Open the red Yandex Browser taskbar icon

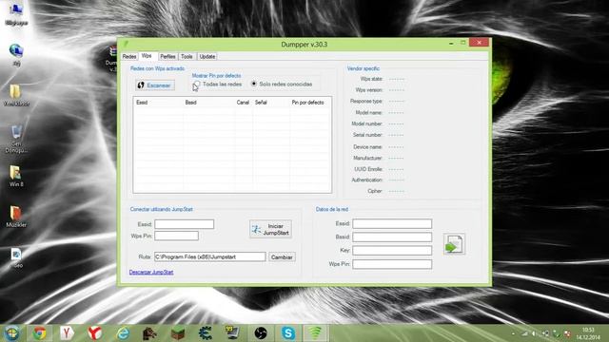tap(94, 333)
